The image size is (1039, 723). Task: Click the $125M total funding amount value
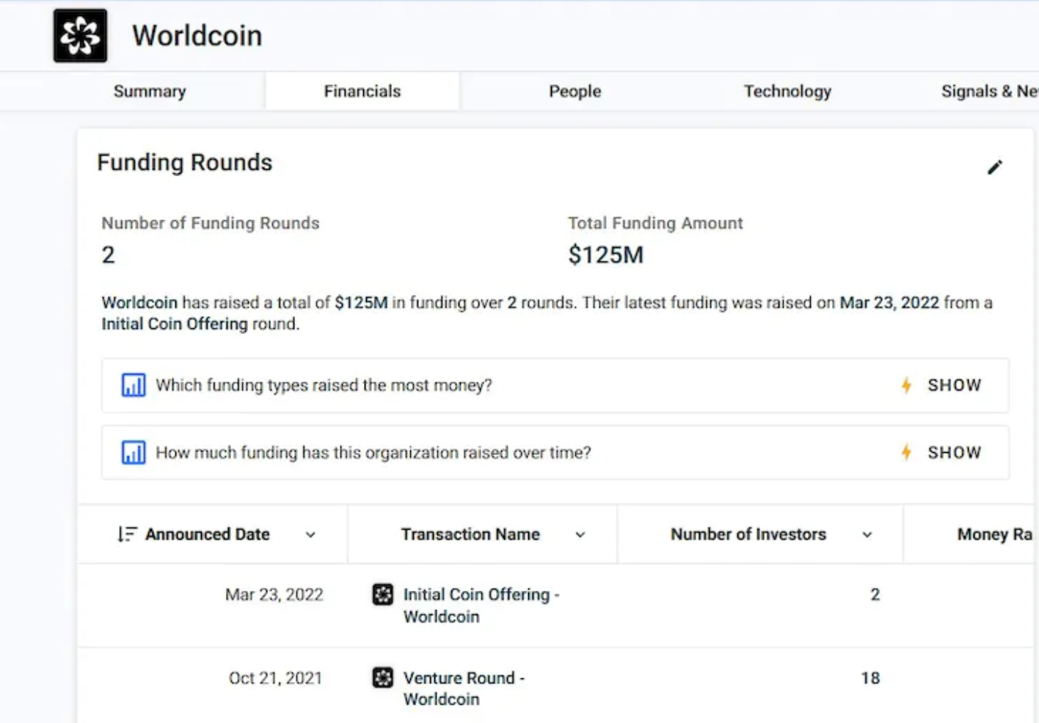pos(605,255)
